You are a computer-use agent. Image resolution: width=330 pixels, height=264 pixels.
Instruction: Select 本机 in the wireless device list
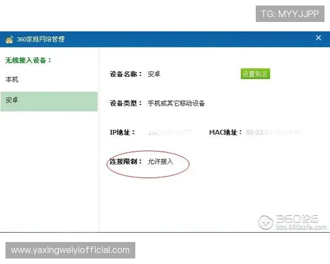coord(12,79)
